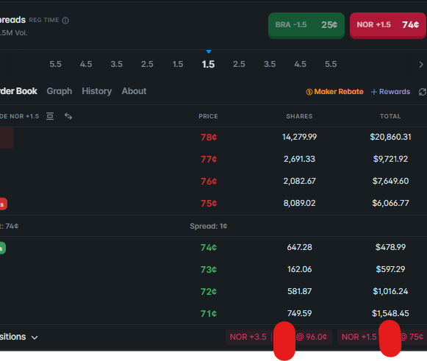Select the 76¢ ask price
Screen dimensions: 427x361
(209, 181)
